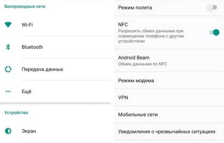
Task: Tap the Беспроводные сети section header
Action: click(25, 6)
